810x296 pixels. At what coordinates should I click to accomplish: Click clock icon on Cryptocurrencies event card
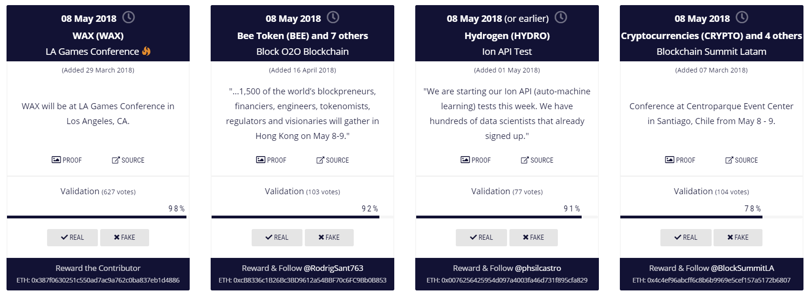(x=741, y=18)
